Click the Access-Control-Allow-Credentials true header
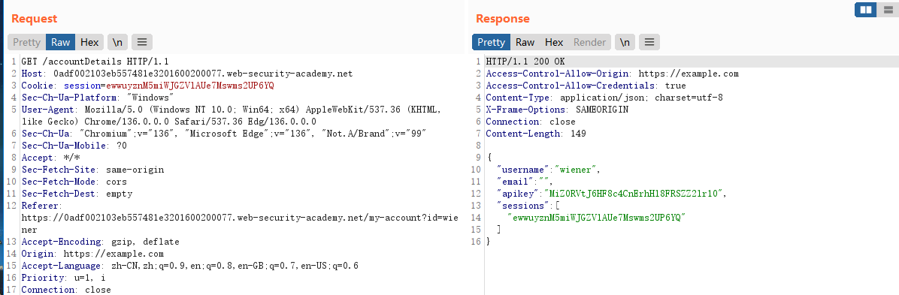The height and width of the screenshot is (295, 899). pos(586,86)
